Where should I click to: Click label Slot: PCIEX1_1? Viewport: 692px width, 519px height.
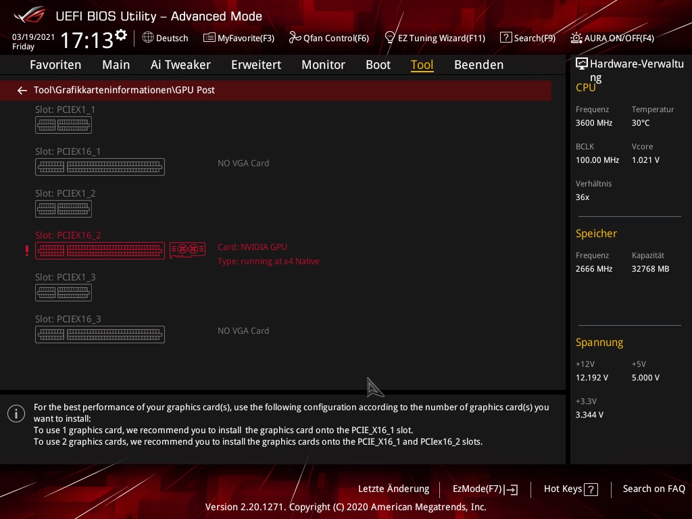(x=65, y=109)
